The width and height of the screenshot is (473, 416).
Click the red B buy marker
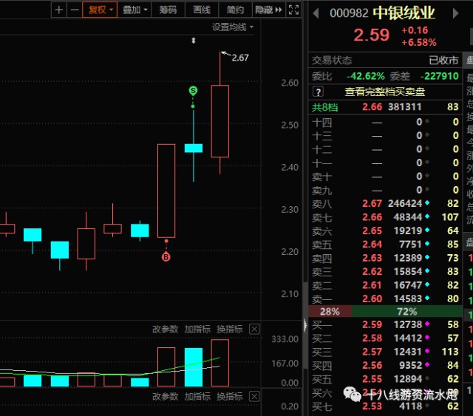click(x=166, y=257)
